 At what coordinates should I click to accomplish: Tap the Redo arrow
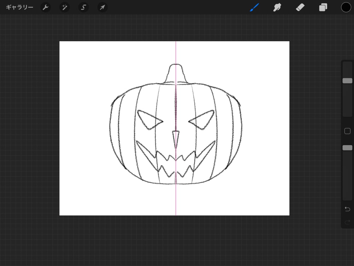coord(347,221)
